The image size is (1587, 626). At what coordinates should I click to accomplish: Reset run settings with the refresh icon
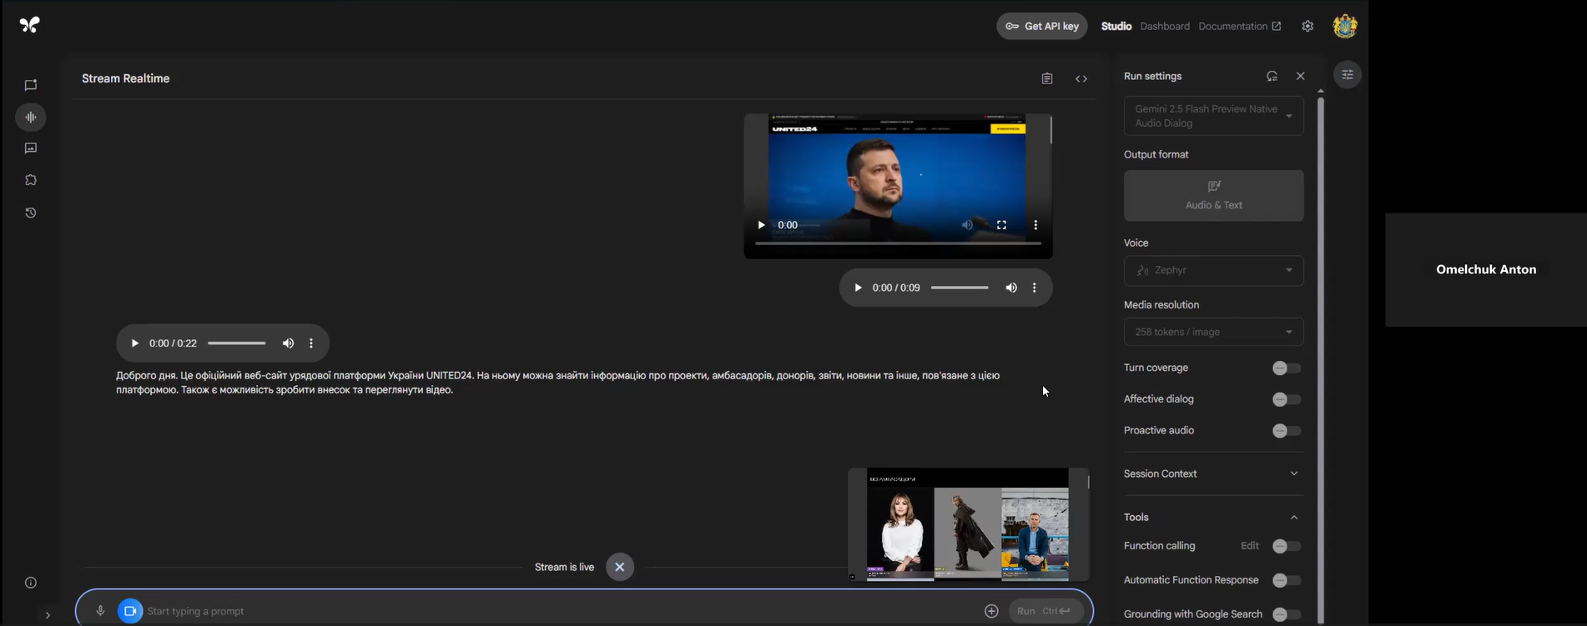[x=1272, y=76]
